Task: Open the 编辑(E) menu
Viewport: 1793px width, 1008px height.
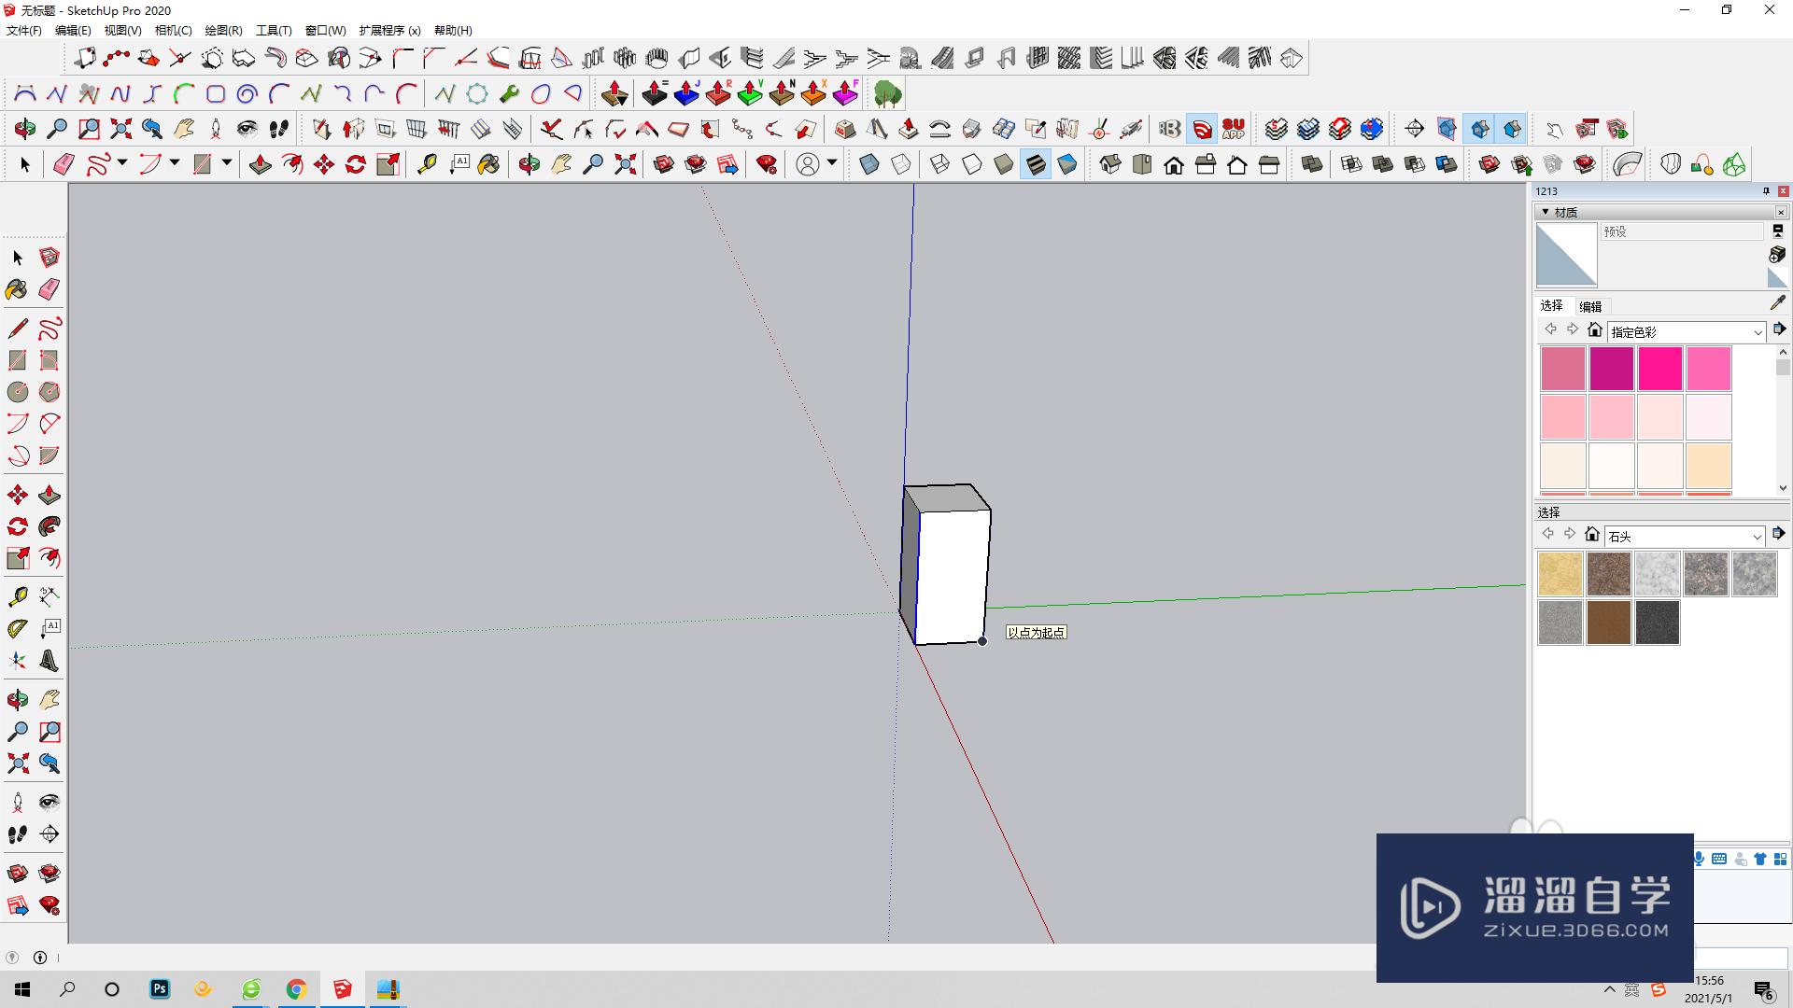Action: click(x=73, y=31)
